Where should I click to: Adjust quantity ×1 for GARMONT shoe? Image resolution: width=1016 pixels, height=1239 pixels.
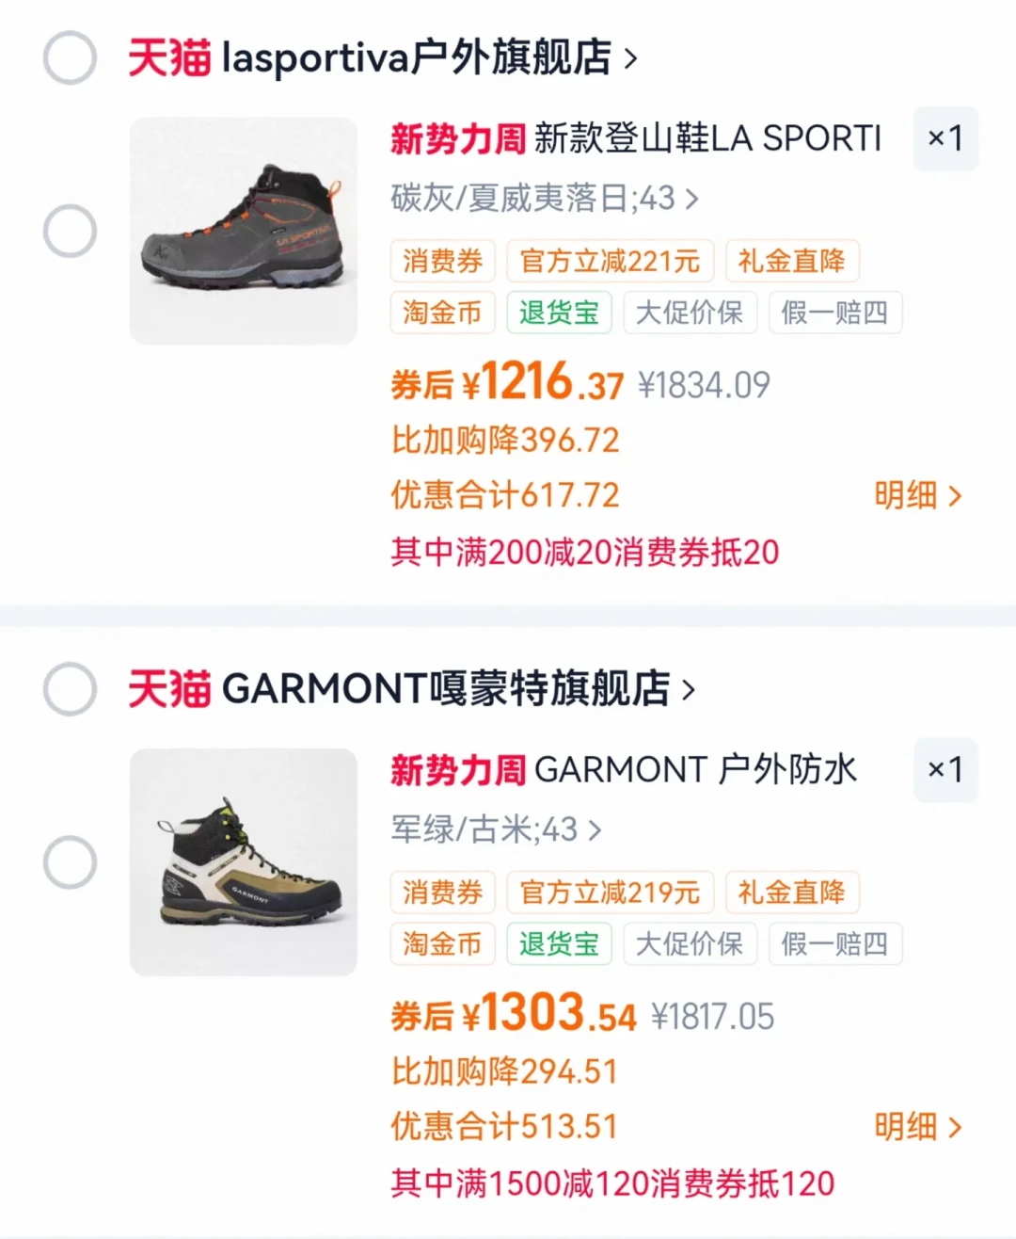coord(945,771)
